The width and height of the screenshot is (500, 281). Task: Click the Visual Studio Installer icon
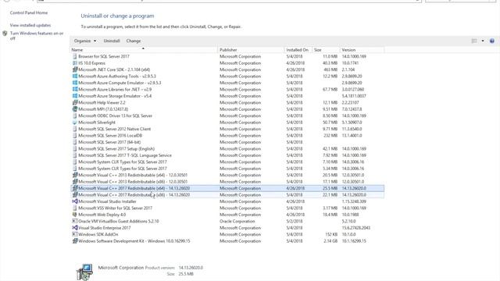75,201
